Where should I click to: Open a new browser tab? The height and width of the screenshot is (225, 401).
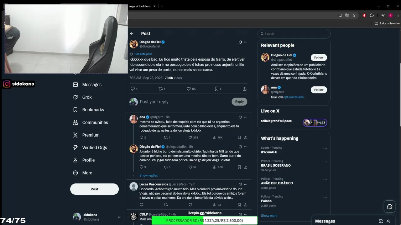point(162,6)
